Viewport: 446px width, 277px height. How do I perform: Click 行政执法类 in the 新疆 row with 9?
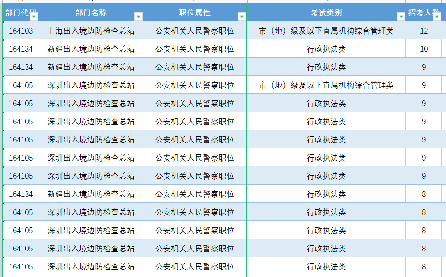pyautogui.click(x=326, y=67)
